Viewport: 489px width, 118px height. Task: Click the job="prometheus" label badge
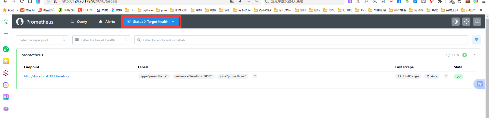(x=233, y=76)
